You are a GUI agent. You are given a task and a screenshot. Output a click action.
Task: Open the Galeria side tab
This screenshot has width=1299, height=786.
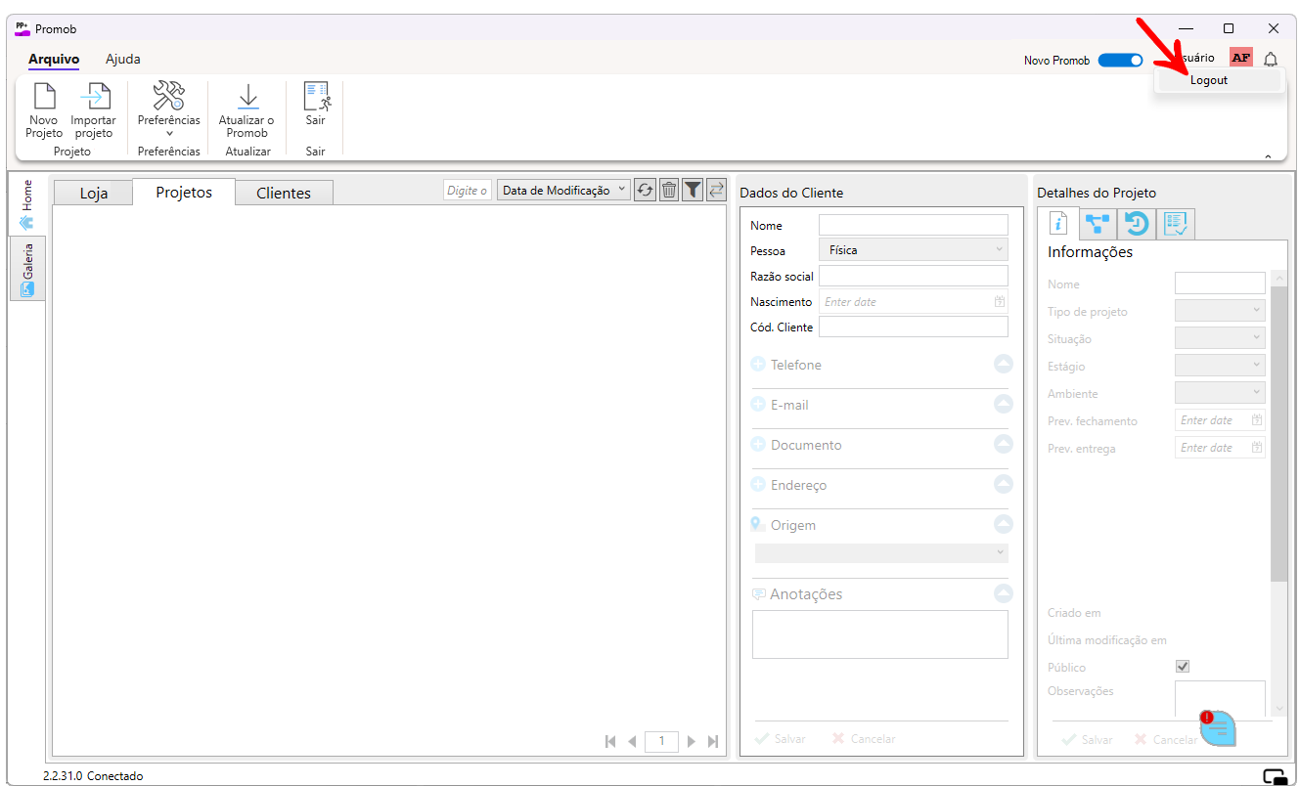27,270
